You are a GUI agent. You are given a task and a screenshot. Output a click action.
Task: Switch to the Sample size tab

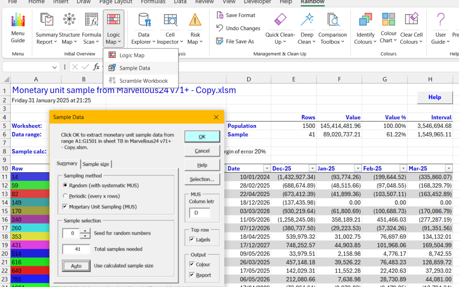tap(96, 164)
